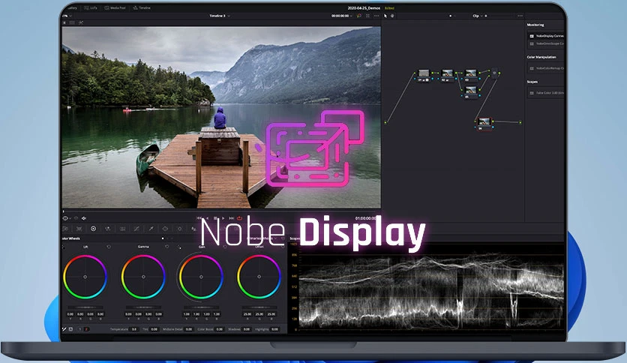The height and width of the screenshot is (363, 627).
Task: Open the Camera Raw palette icon
Action: click(65, 229)
